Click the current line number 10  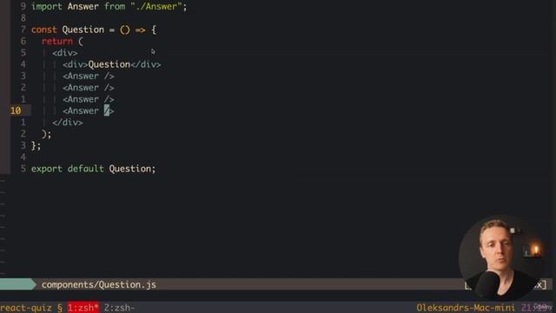(16, 110)
